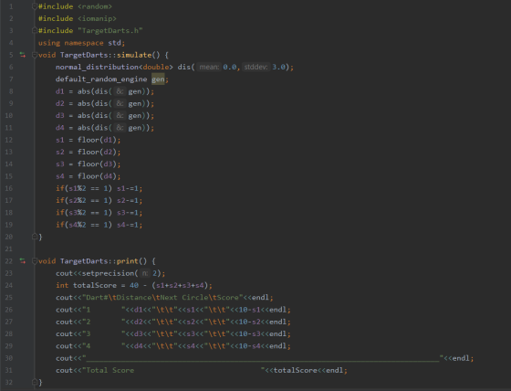Click '<iomanip>' in the second include
The width and height of the screenshot is (511, 391).
97,18
